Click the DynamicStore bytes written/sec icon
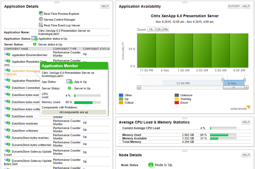The height and width of the screenshot is (169, 255). [x=7, y=144]
